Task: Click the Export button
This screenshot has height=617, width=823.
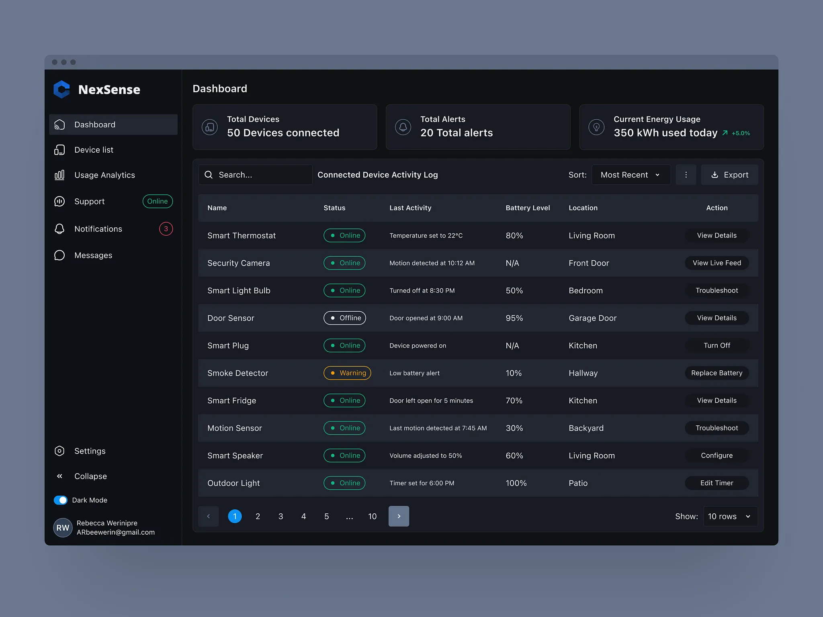Action: pos(729,175)
